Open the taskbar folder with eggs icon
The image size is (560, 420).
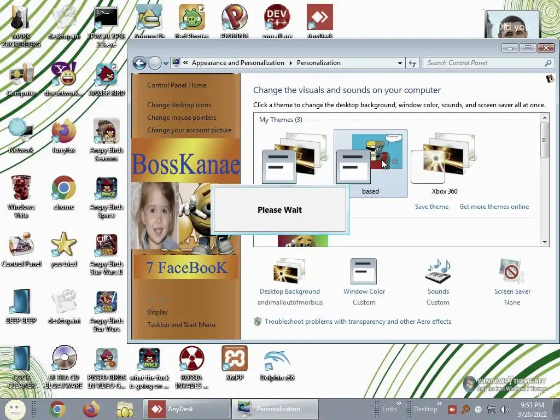click(x=125, y=409)
